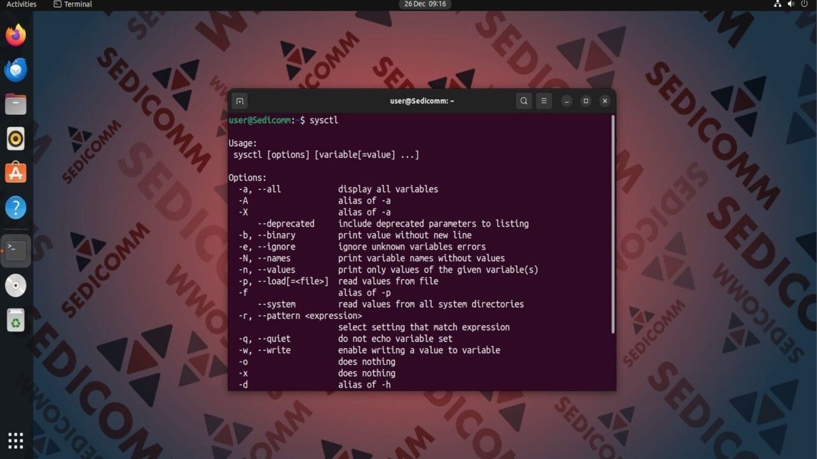Click 'enable writing a value to variable'
817x459 pixels.
[419, 350]
